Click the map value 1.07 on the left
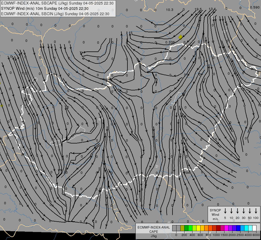The width and height of the screenshot is (261, 240). (x=25, y=73)
